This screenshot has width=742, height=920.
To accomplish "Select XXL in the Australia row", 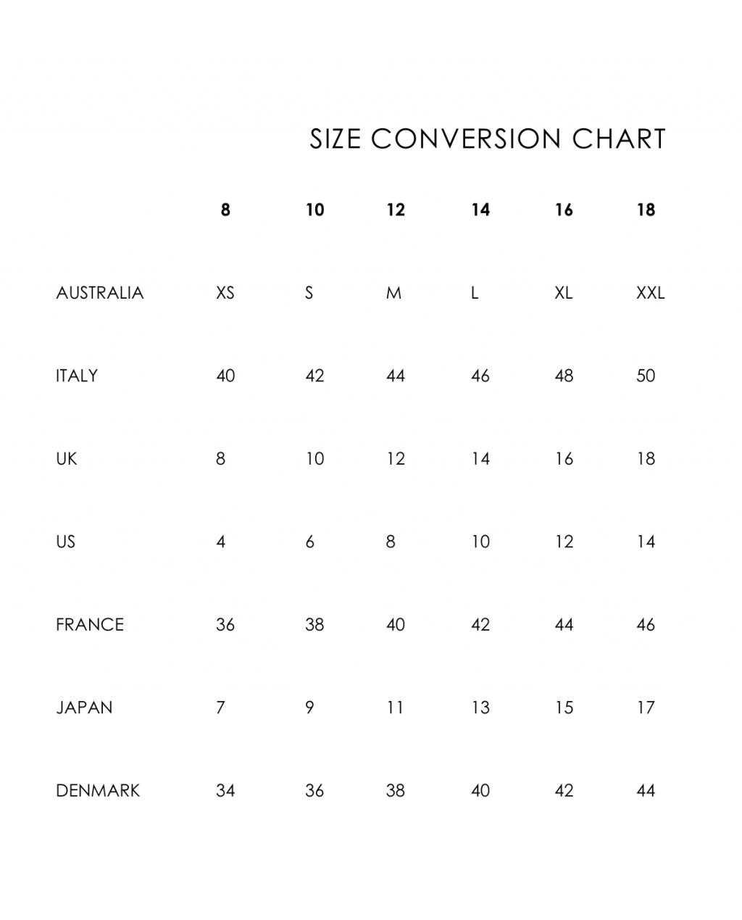I will tap(650, 293).
